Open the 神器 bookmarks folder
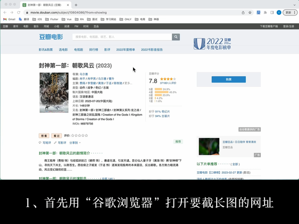 click(153, 19)
